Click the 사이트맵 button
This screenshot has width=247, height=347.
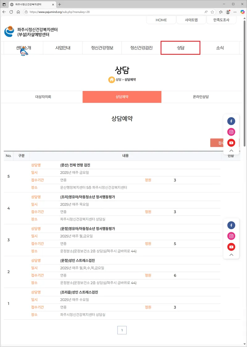coord(191,20)
